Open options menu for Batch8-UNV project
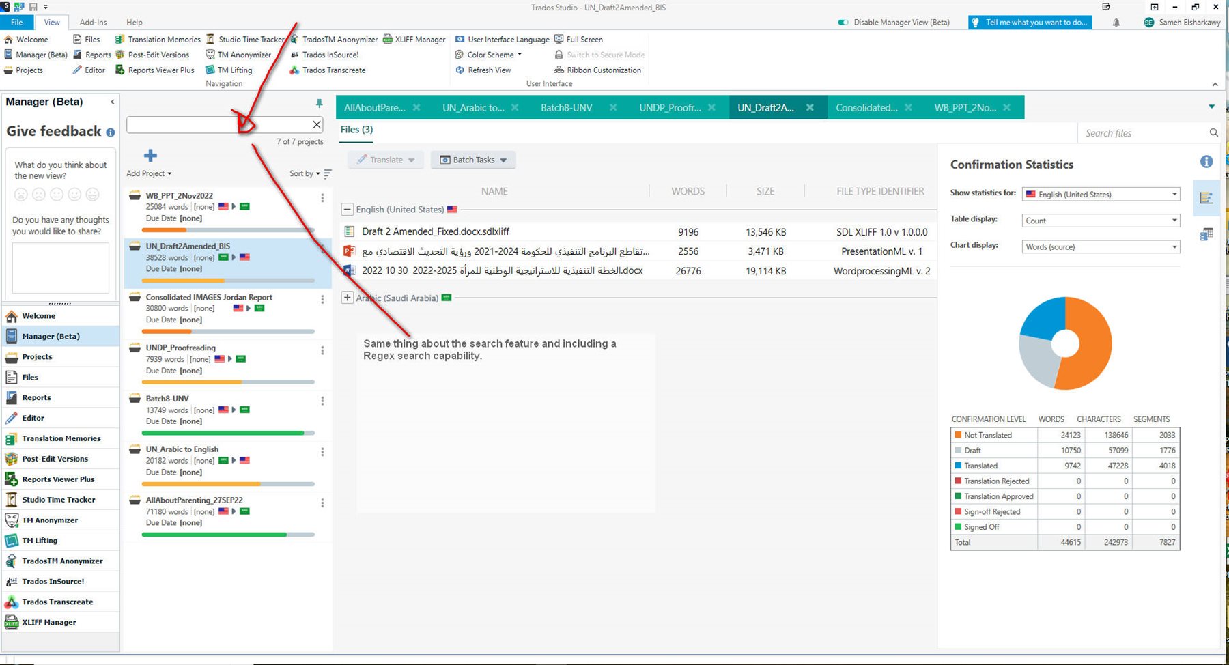This screenshot has width=1229, height=665. [322, 401]
